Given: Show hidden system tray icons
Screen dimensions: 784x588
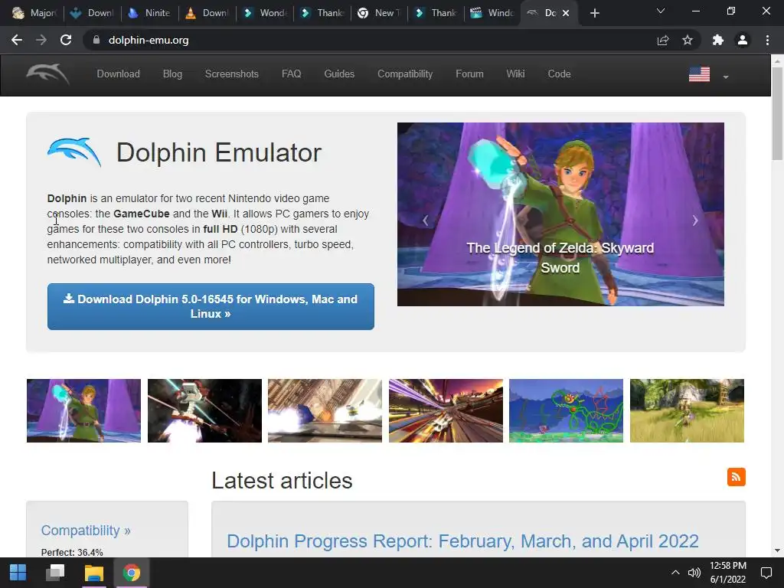Looking at the screenshot, I should tap(675, 573).
